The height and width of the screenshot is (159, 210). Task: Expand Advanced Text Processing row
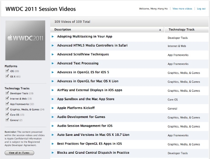(x=53, y=63)
